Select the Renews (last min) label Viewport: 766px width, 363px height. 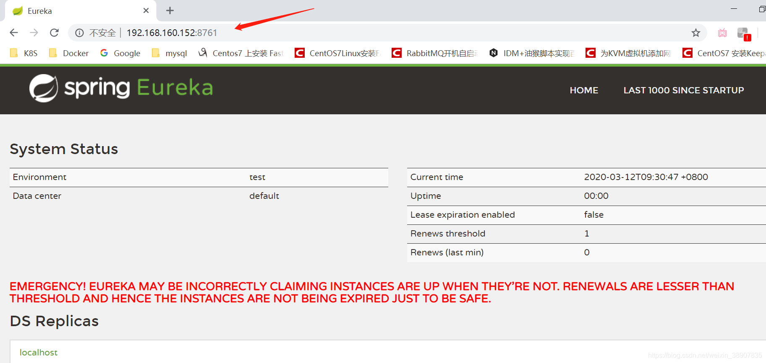pyautogui.click(x=447, y=252)
